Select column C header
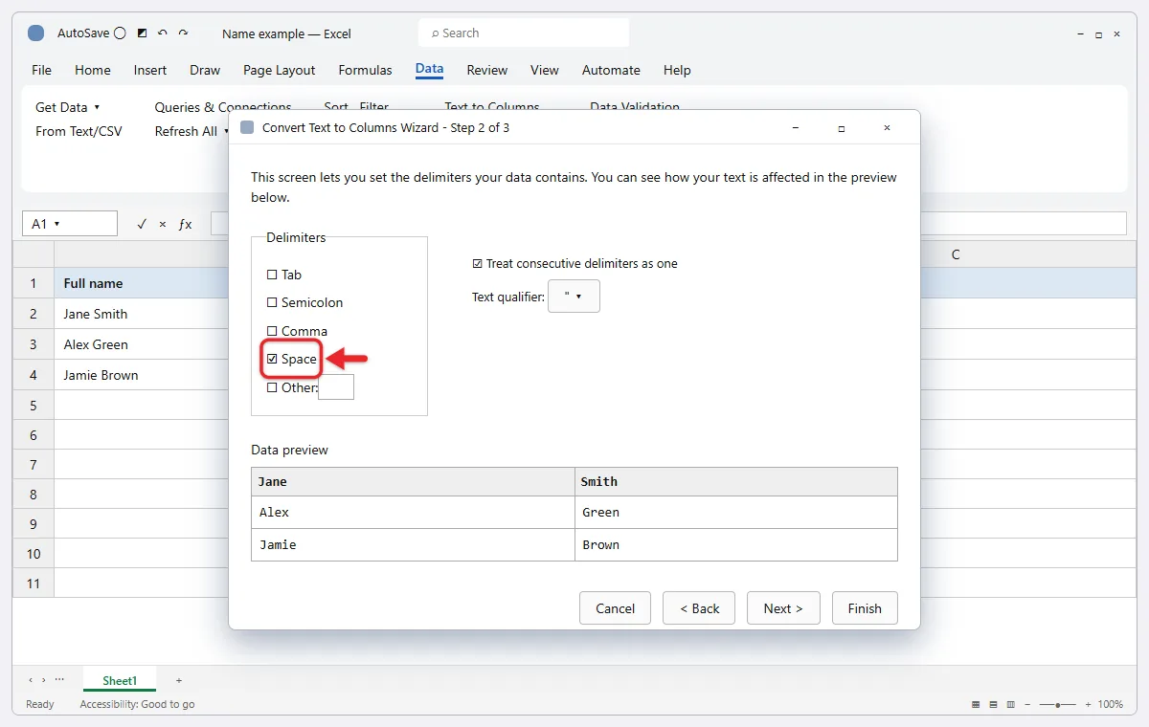 (x=956, y=254)
